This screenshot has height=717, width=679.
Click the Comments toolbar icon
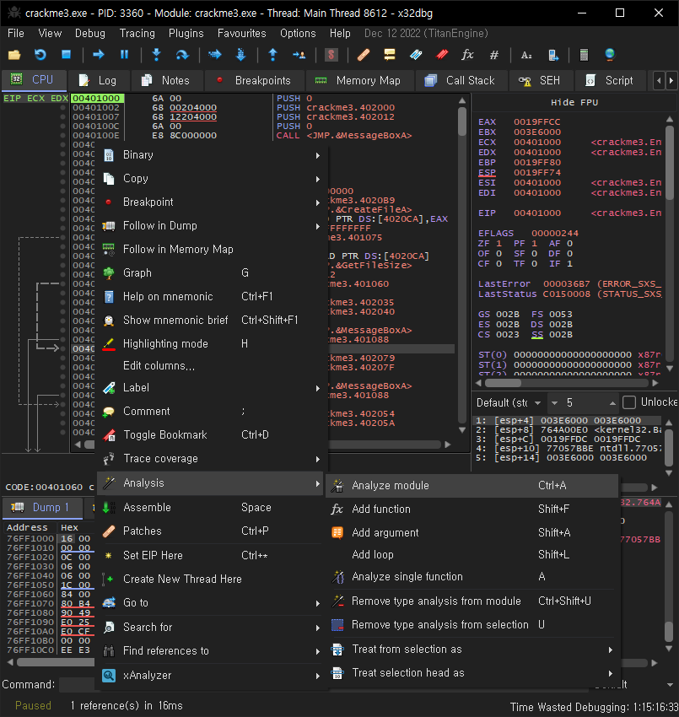pyautogui.click(x=390, y=55)
